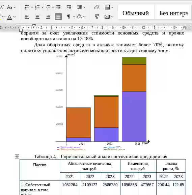Click the orange segment of the 2021 bar
The image size is (192, 195).
(78, 123)
